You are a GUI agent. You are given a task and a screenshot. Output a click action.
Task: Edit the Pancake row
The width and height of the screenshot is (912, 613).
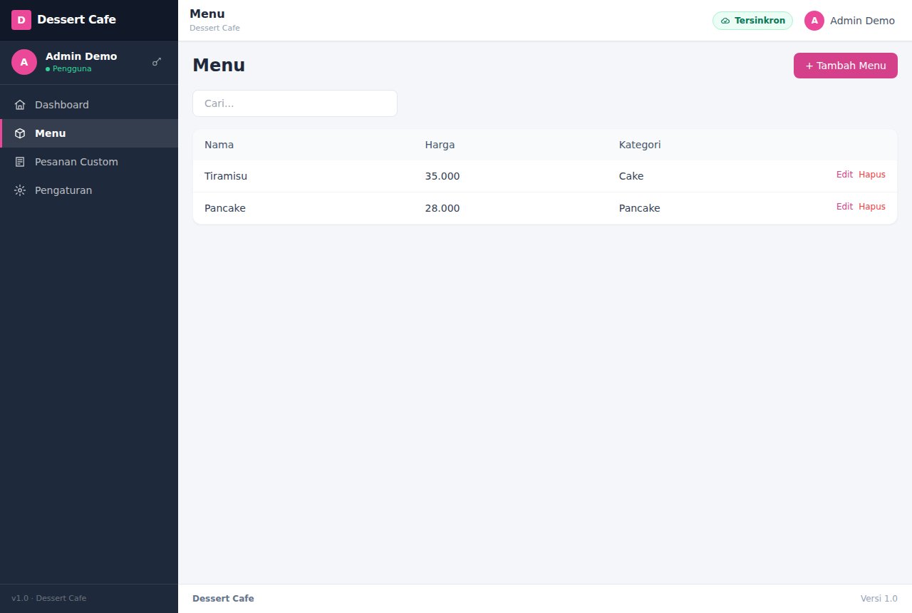point(844,207)
